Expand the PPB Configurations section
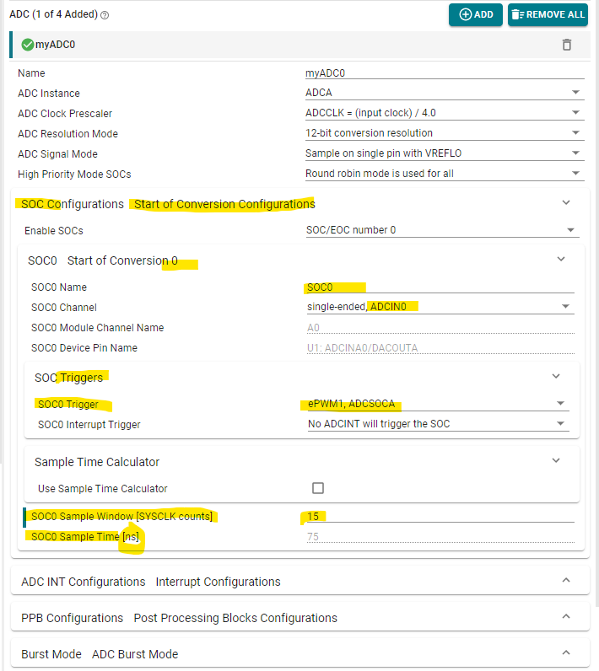 tap(565, 617)
